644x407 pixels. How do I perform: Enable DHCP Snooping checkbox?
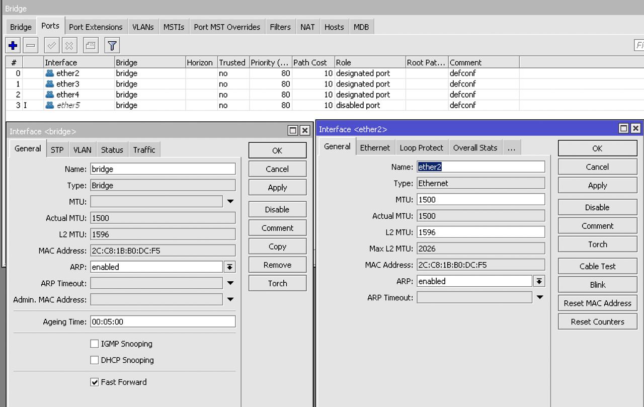(94, 360)
